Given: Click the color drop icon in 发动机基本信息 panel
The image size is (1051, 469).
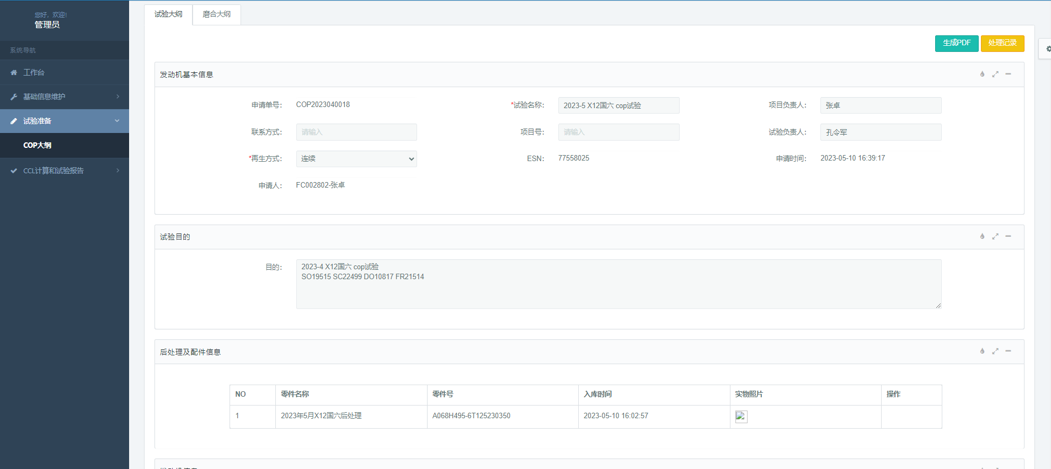Looking at the screenshot, I should click(x=982, y=74).
